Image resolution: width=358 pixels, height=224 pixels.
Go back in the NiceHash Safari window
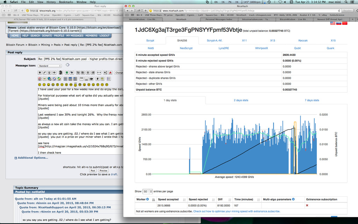[x=127, y=10]
